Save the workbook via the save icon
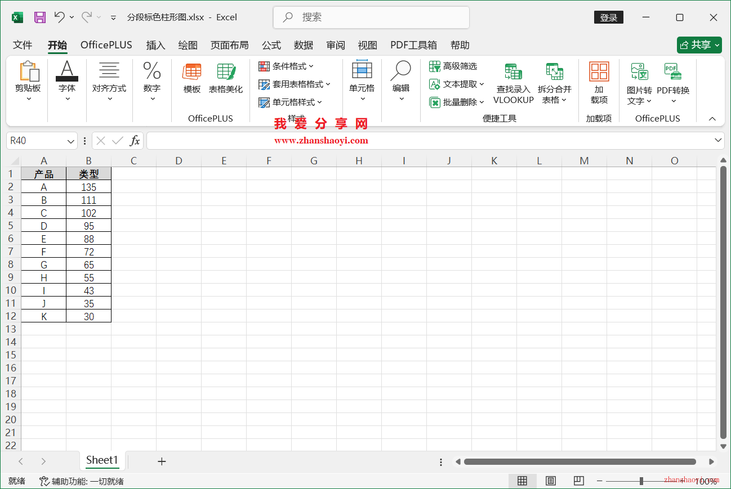The height and width of the screenshot is (489, 731). pos(39,17)
